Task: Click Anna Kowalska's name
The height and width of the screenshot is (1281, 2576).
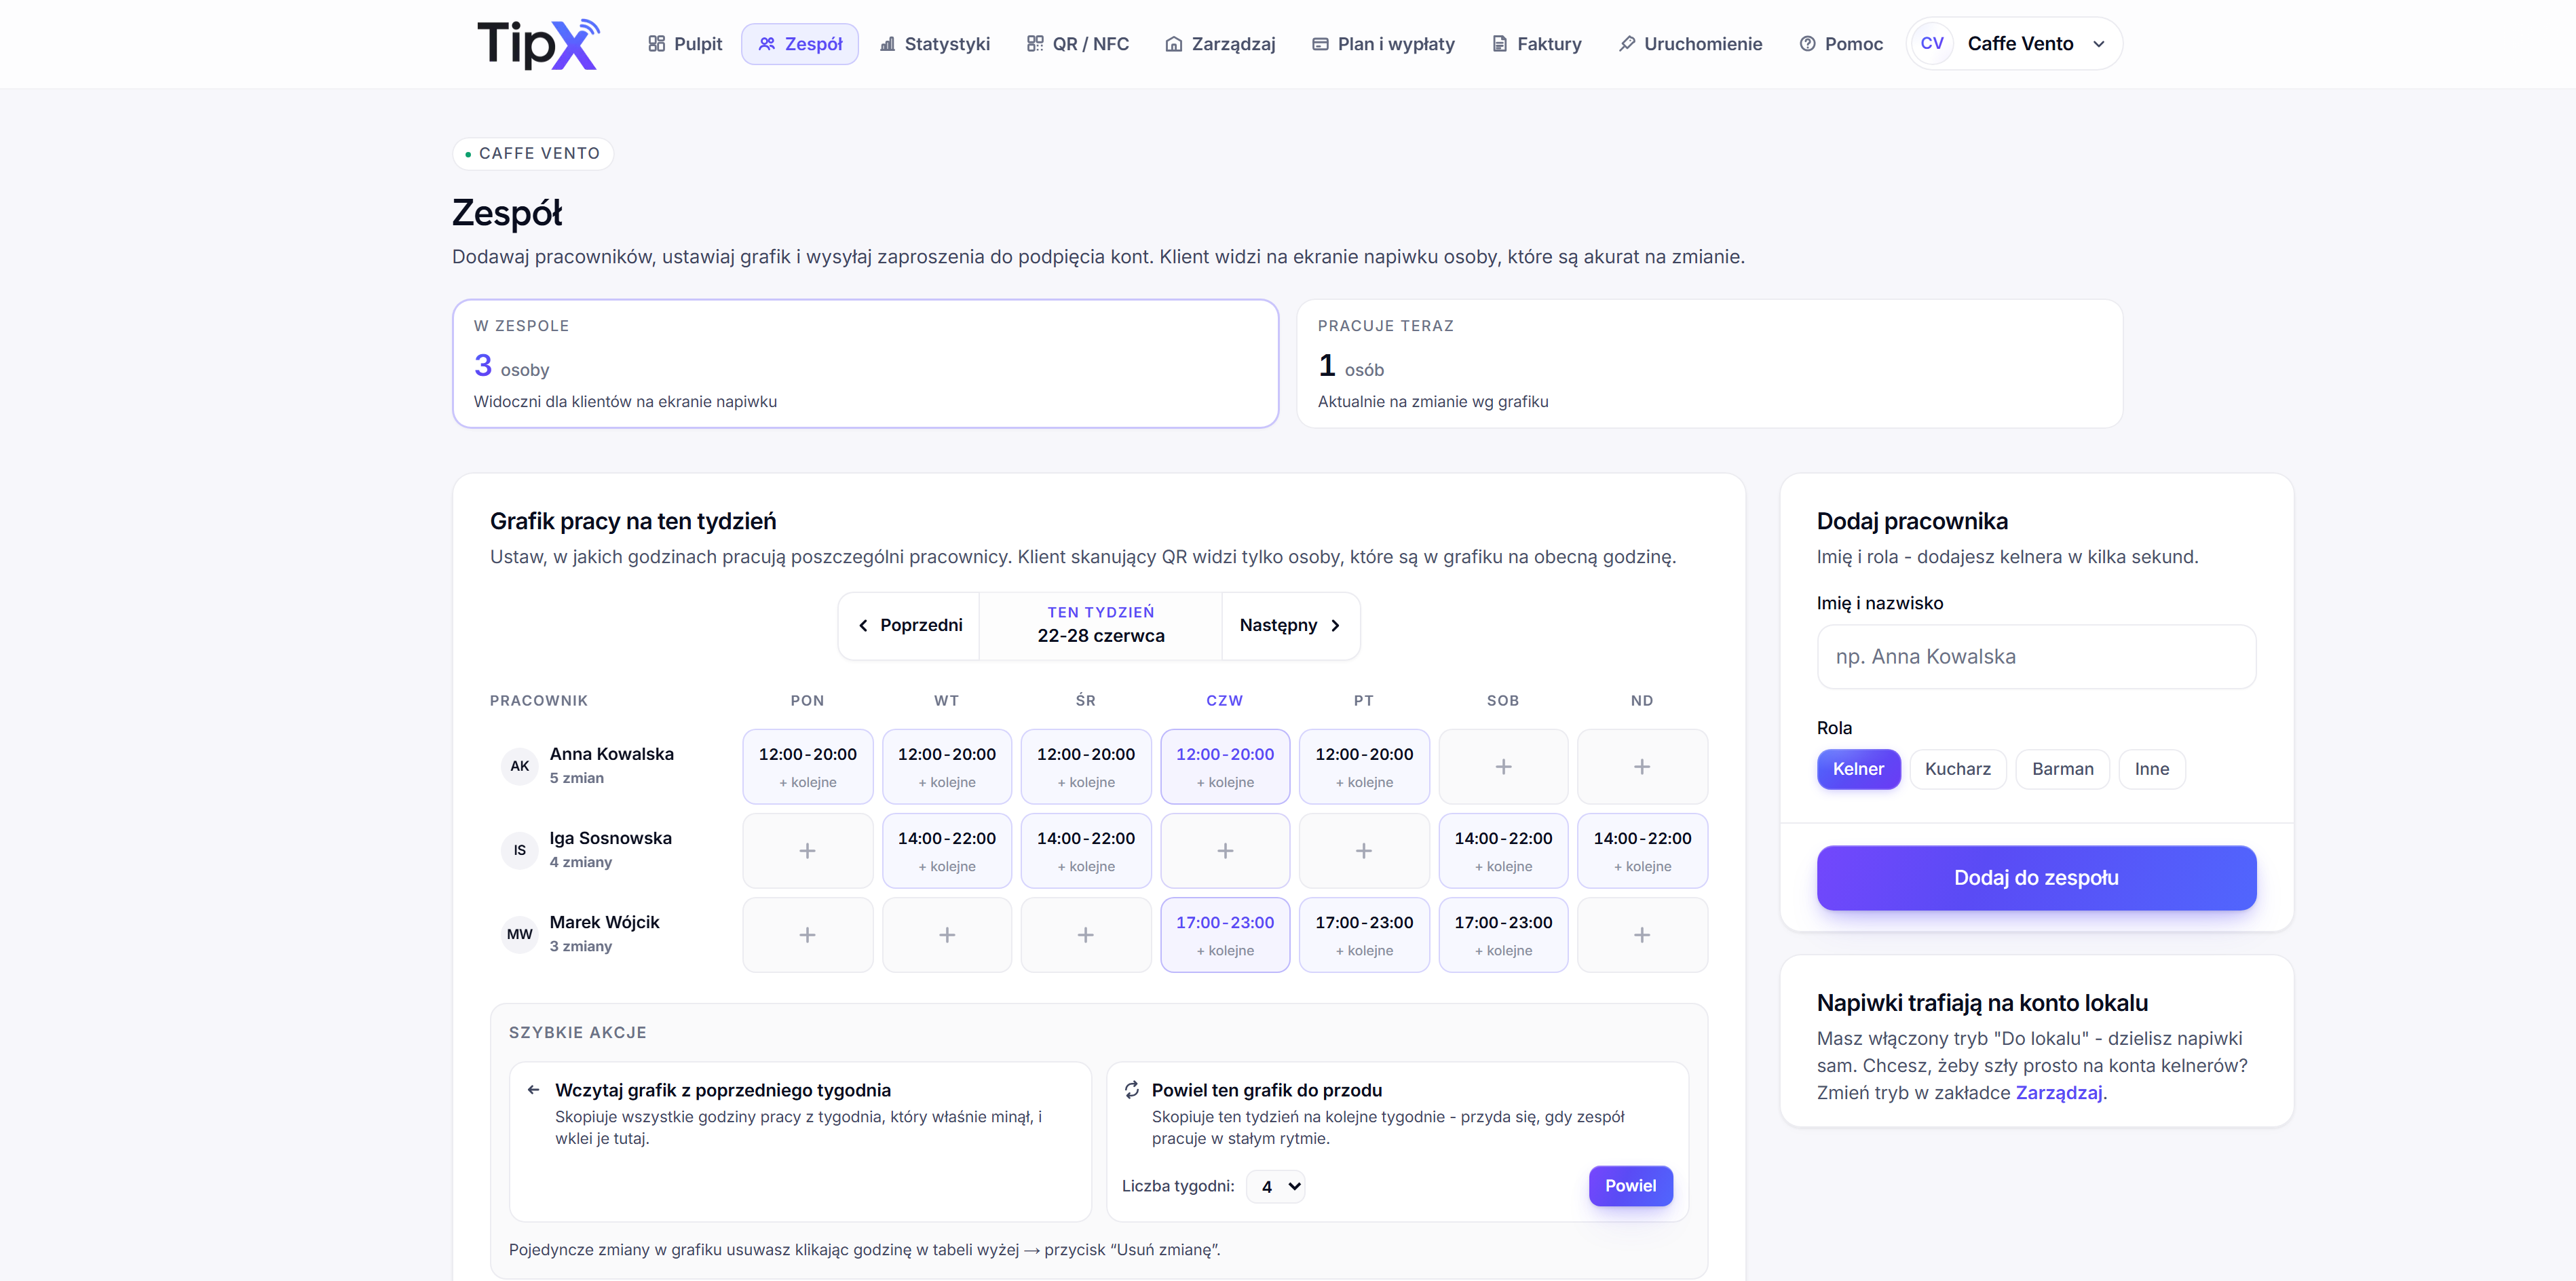Action: [612, 755]
